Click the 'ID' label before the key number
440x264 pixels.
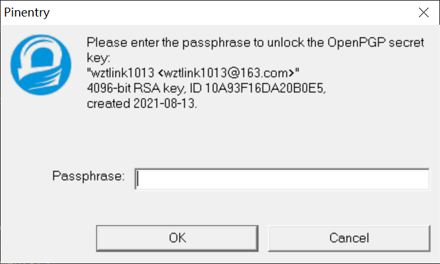coord(195,88)
